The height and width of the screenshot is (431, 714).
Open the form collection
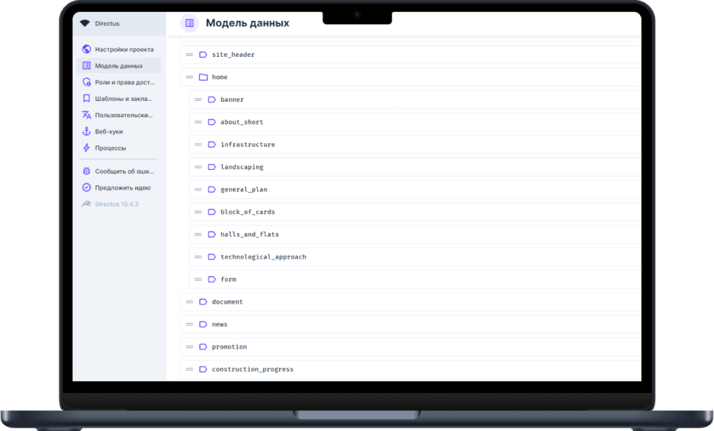click(x=415, y=280)
